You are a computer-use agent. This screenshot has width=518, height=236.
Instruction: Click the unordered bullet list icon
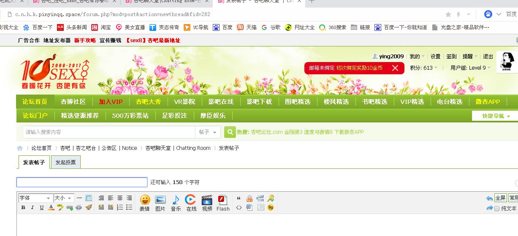tap(129, 207)
